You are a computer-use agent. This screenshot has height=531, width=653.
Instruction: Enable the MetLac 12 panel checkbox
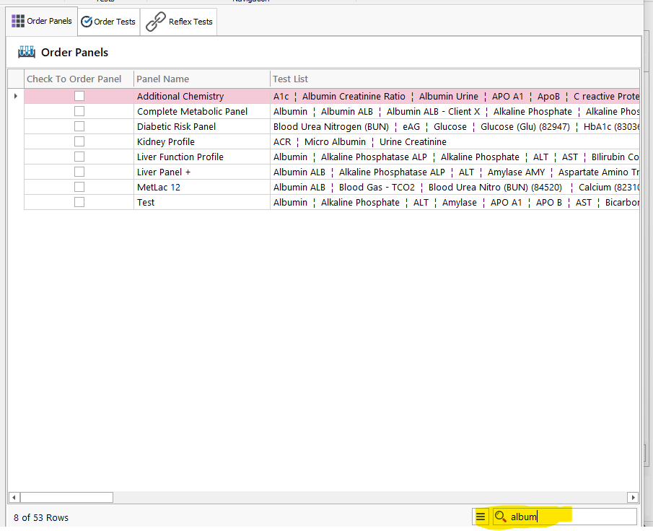(79, 187)
